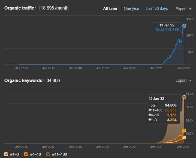Uncheck the #1–3 positions checkbox
The image size is (196, 158).
click(6, 154)
